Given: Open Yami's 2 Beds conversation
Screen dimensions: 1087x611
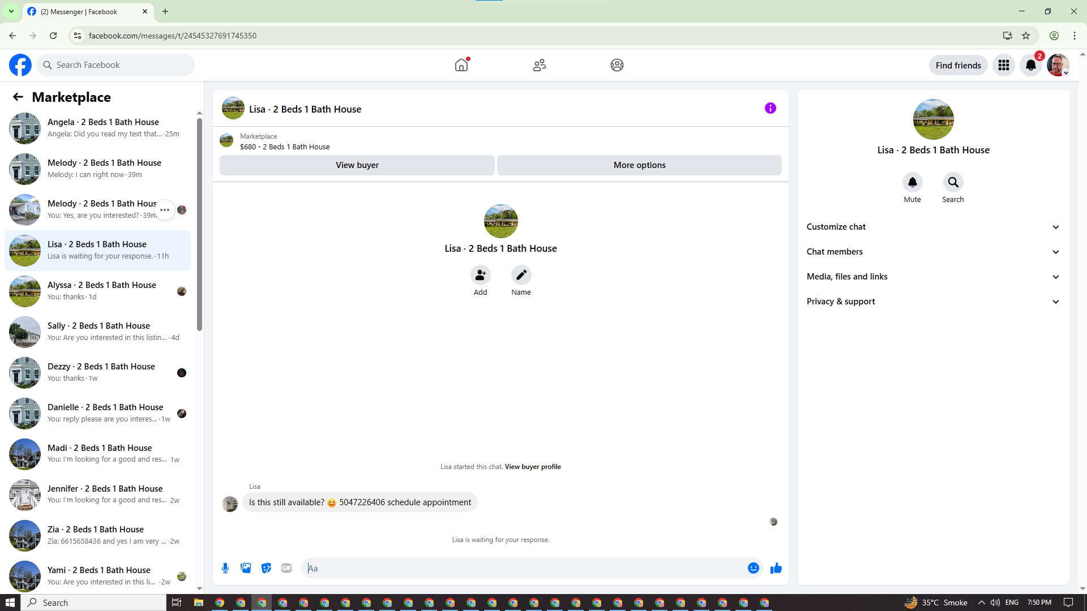Looking at the screenshot, I should [x=97, y=576].
